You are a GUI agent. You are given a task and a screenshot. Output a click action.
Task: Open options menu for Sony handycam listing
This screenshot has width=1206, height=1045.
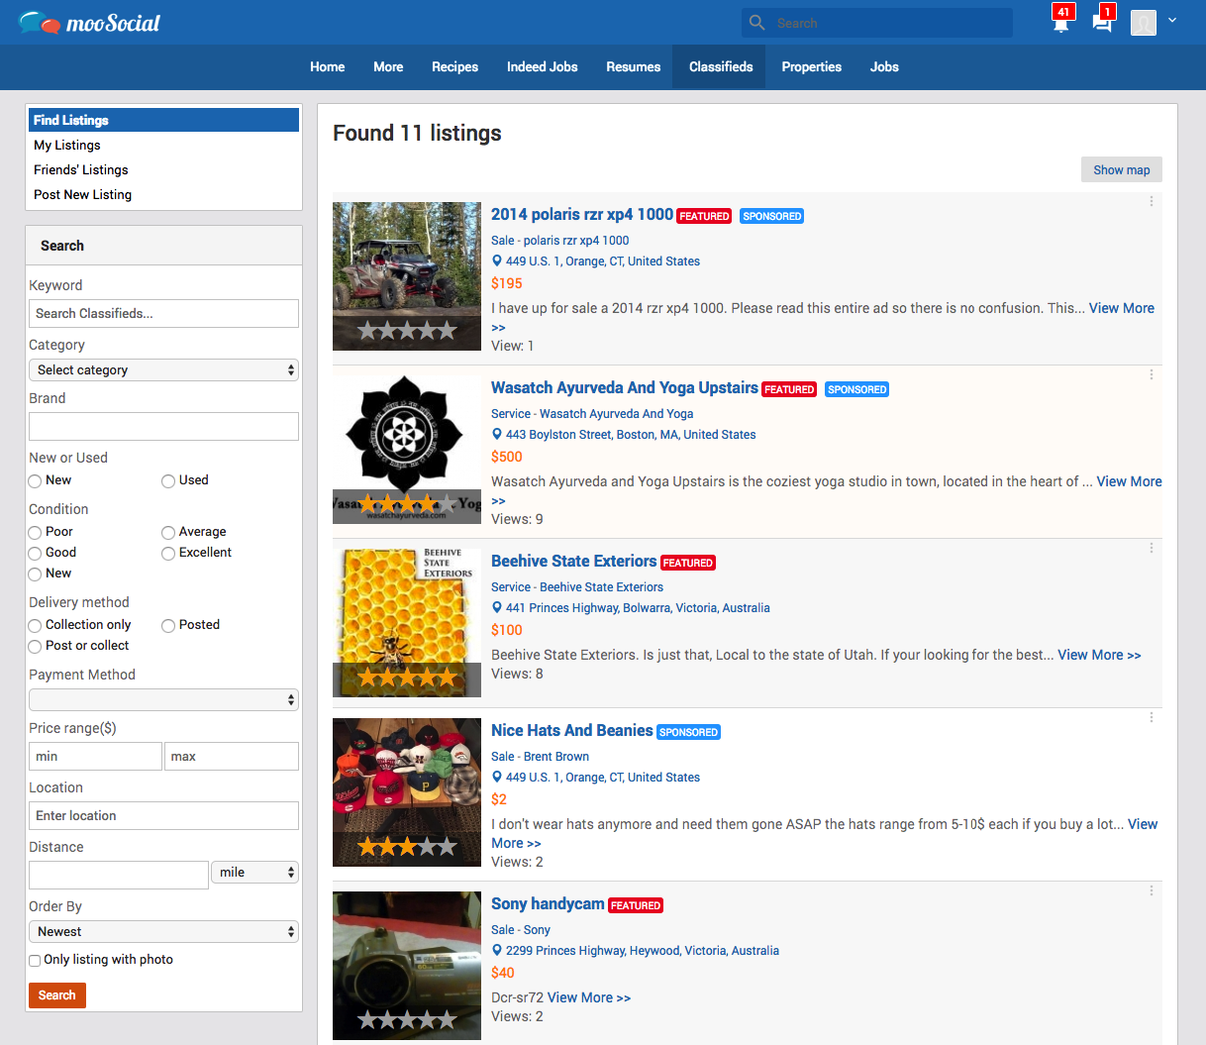click(x=1152, y=890)
